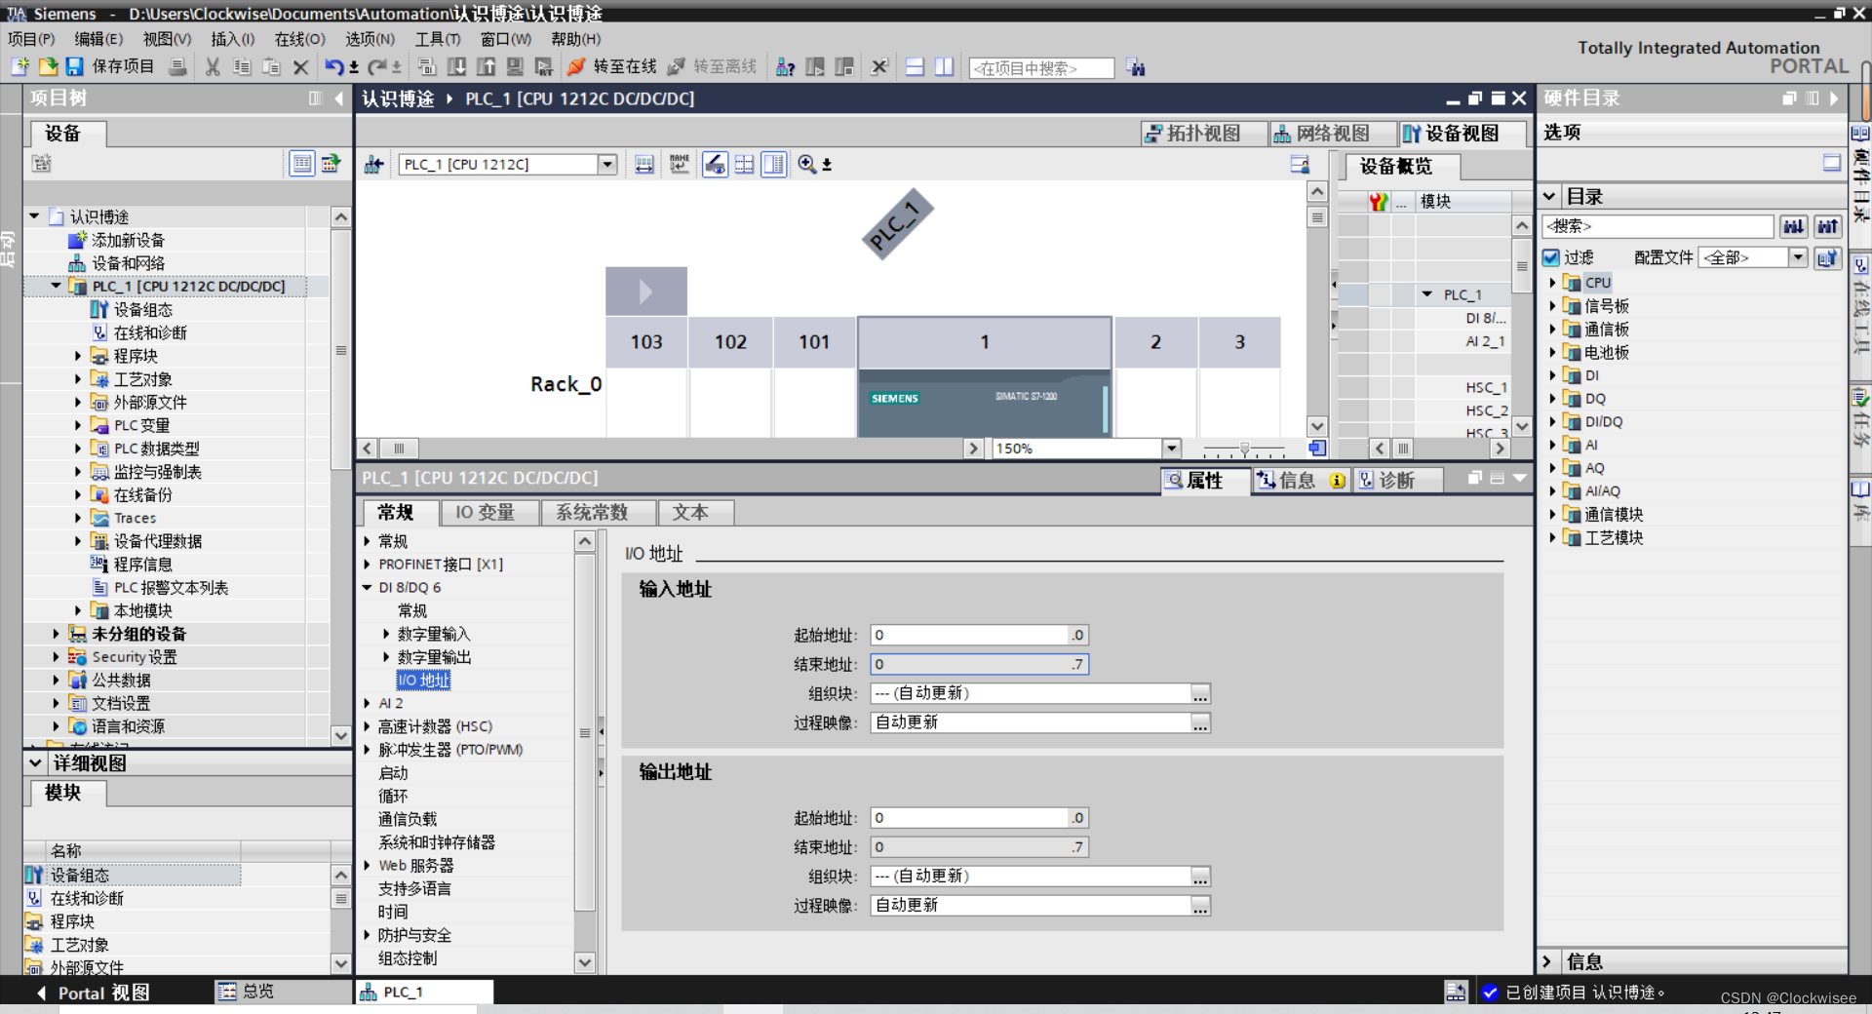Open the 在线(O) menu
Viewport: 1872px width, 1014px height.
[299, 39]
